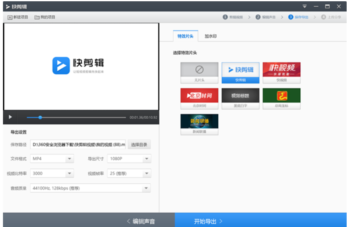This screenshot has height=227, width=347.
Task: Click the 保存路径 save path field
Action: 78,145
